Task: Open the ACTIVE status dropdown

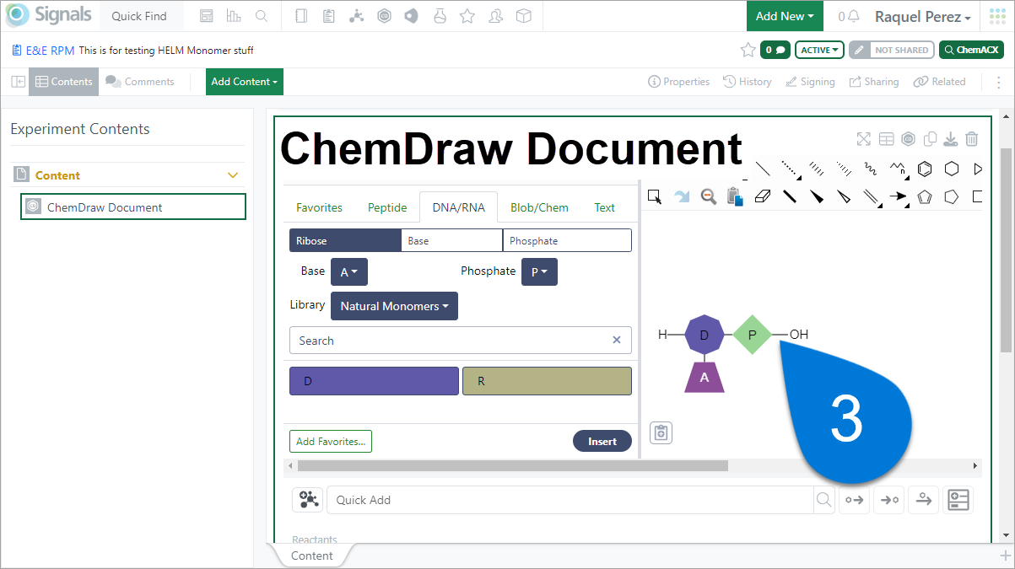Action: pyautogui.click(x=821, y=50)
